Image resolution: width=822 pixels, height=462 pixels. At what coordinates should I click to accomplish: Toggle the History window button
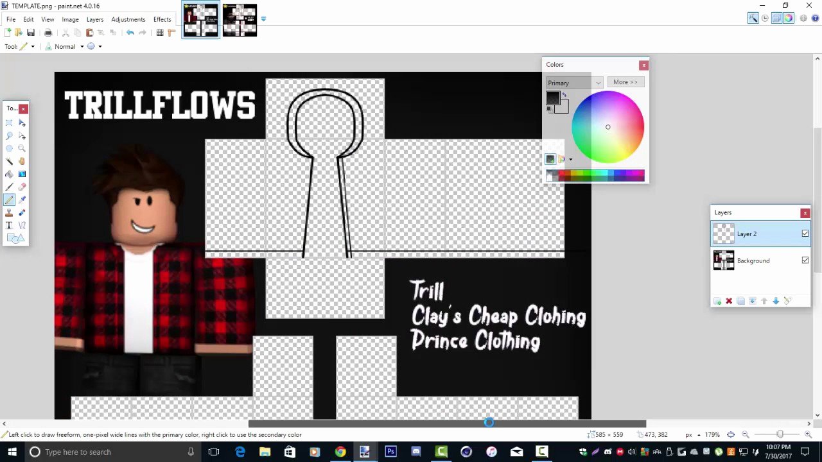point(765,19)
